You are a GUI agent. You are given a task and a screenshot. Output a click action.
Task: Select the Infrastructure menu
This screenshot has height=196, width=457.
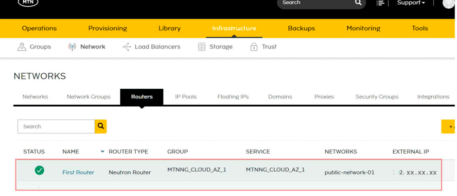point(234,28)
